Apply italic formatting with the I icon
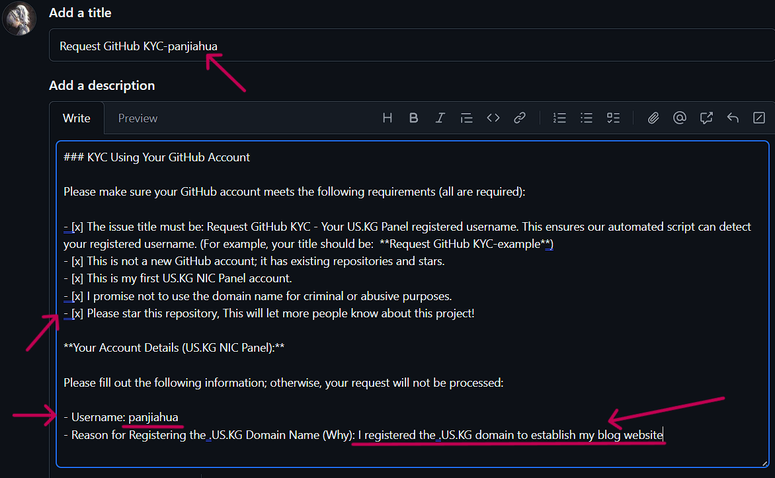775x478 pixels. [440, 118]
